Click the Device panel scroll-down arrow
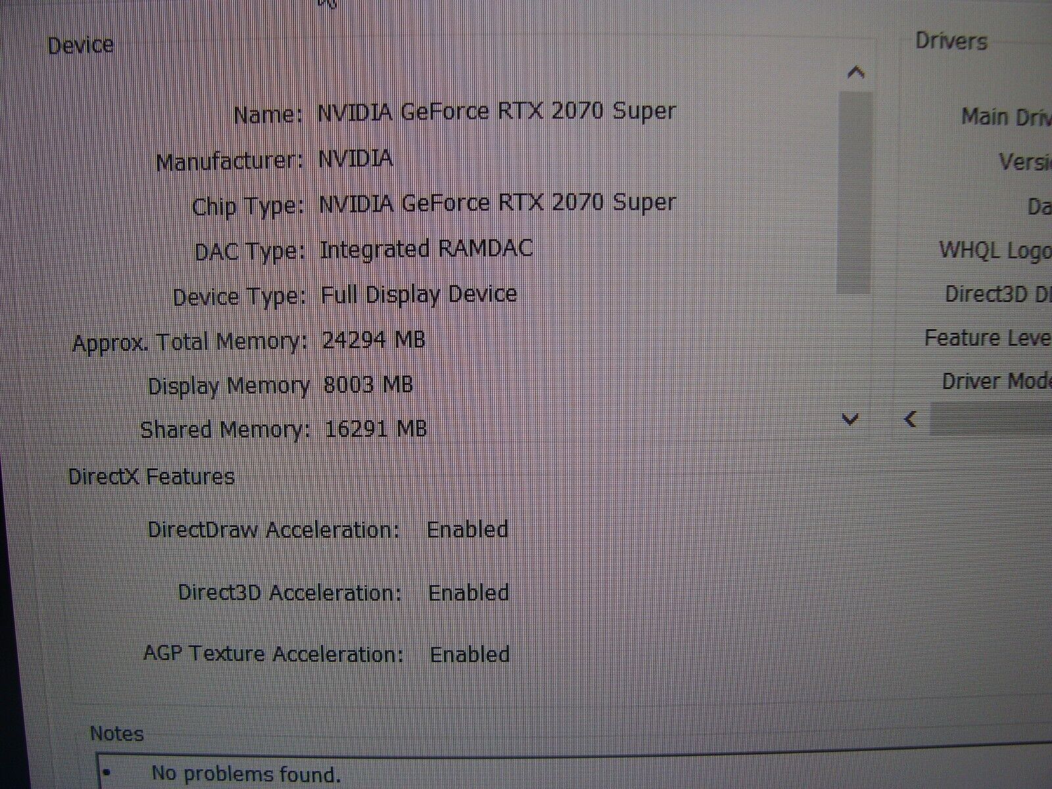This screenshot has height=789, width=1052. click(851, 419)
